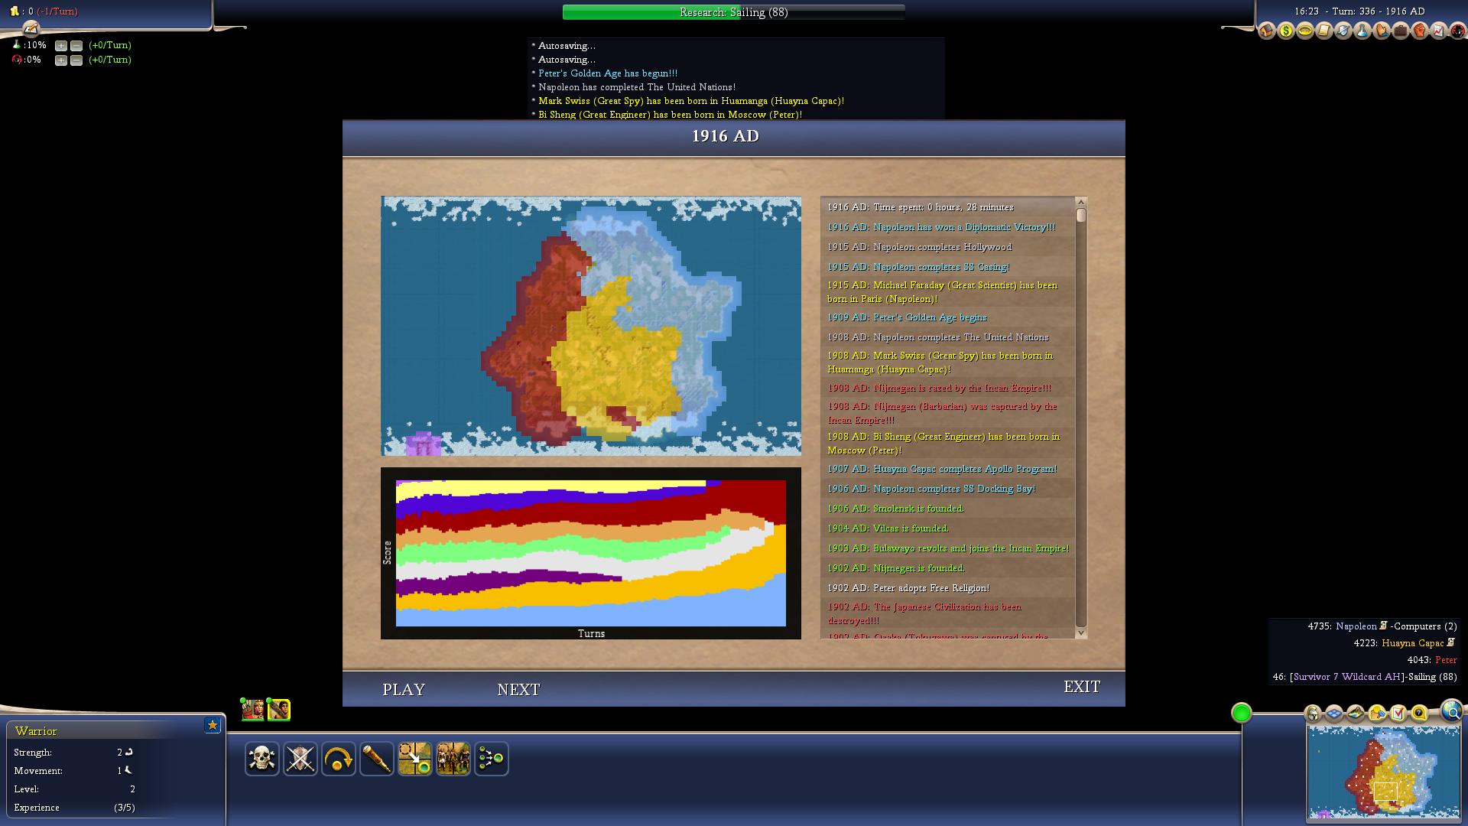1468x826 pixels.
Task: Click EXIT to close replay screen
Action: click(1082, 687)
